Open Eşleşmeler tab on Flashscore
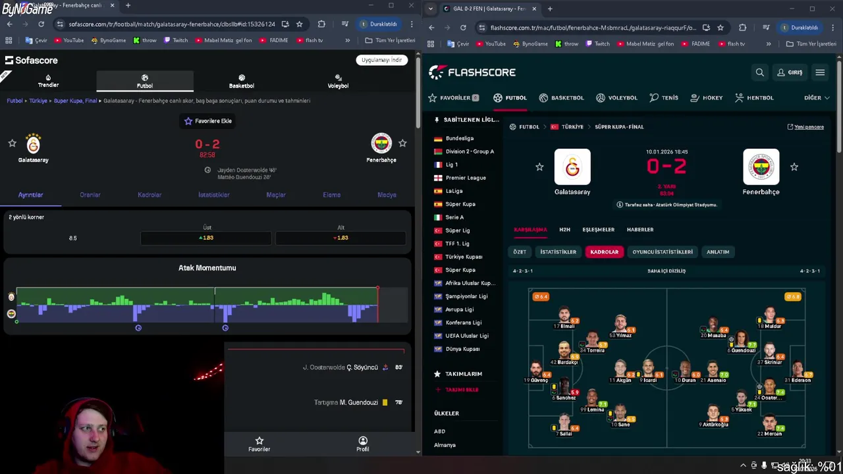 (598, 230)
